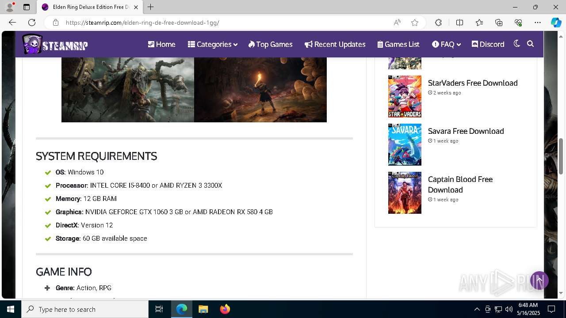Click the Read aloud icon
The height and width of the screenshot is (318, 566).
(397, 23)
